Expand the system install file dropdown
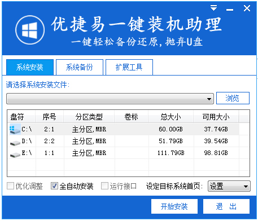The image size is (258, 221). (209, 99)
